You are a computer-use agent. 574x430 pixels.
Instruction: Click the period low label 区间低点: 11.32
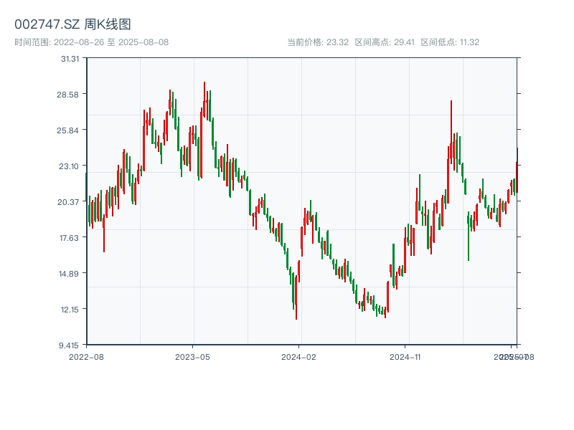coord(450,42)
